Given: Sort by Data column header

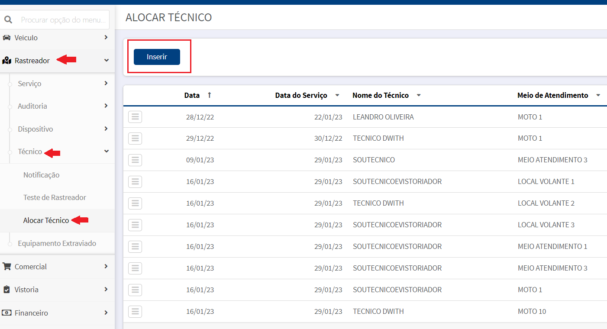Looking at the screenshot, I should pyautogui.click(x=192, y=95).
